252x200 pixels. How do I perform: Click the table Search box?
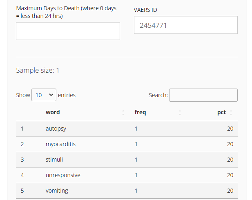203,95
